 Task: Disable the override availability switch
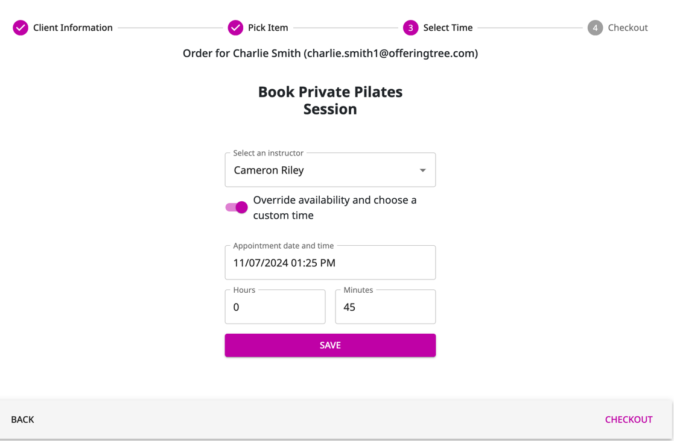(237, 207)
